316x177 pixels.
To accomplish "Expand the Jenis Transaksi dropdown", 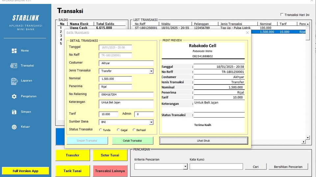I will click(151, 71).
